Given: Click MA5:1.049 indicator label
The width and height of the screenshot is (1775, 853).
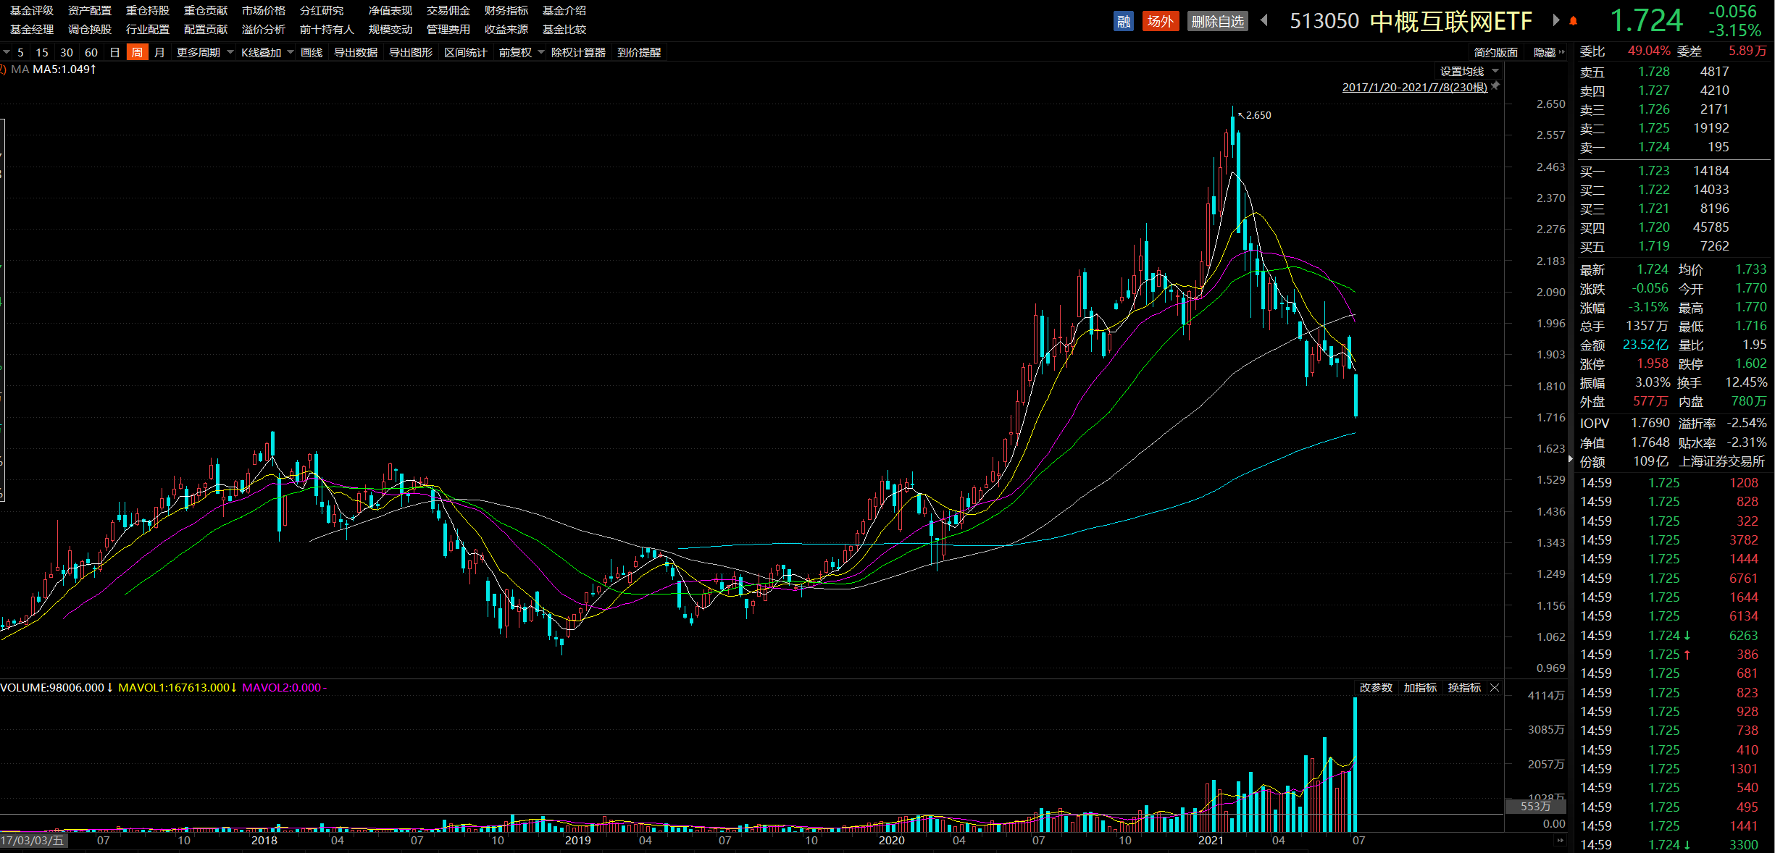Looking at the screenshot, I should pos(64,70).
